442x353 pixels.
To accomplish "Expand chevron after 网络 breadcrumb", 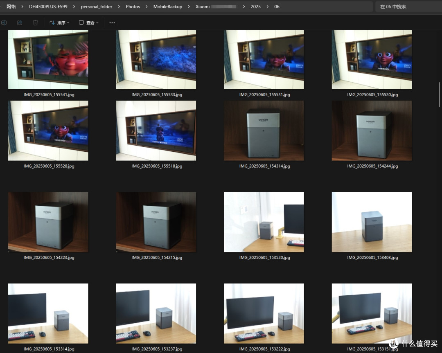I will point(22,7).
